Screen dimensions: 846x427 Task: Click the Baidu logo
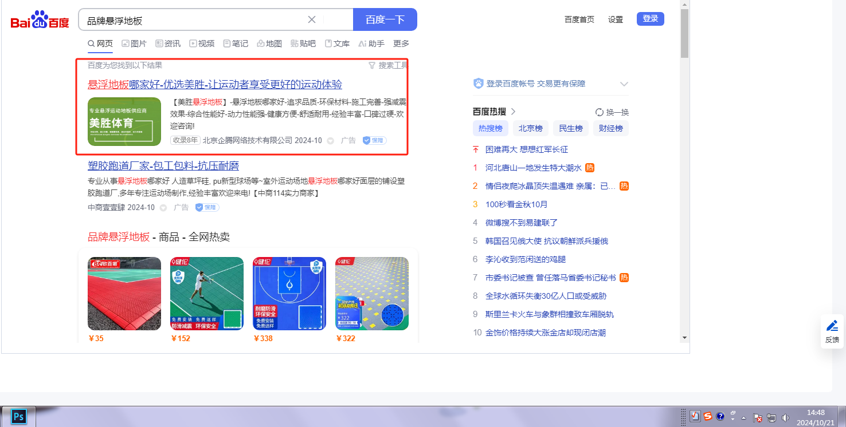pos(40,20)
